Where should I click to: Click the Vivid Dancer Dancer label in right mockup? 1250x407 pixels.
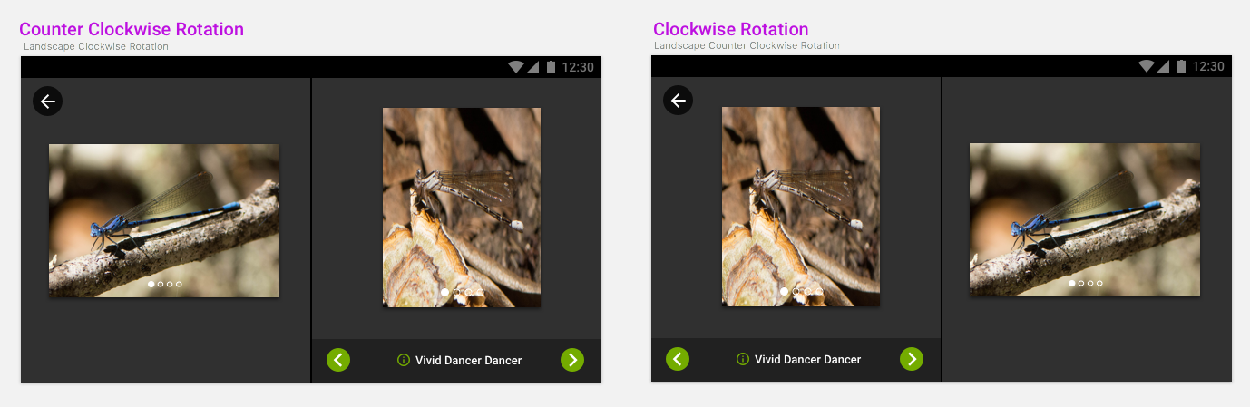(x=807, y=360)
